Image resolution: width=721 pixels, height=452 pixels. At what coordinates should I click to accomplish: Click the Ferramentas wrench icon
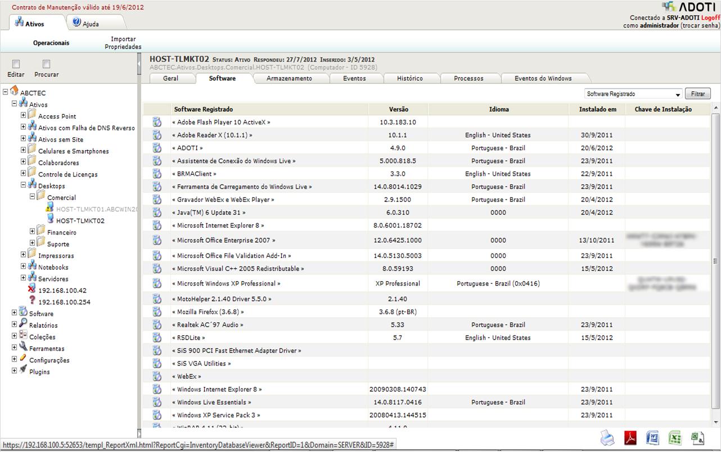pyautogui.click(x=23, y=347)
